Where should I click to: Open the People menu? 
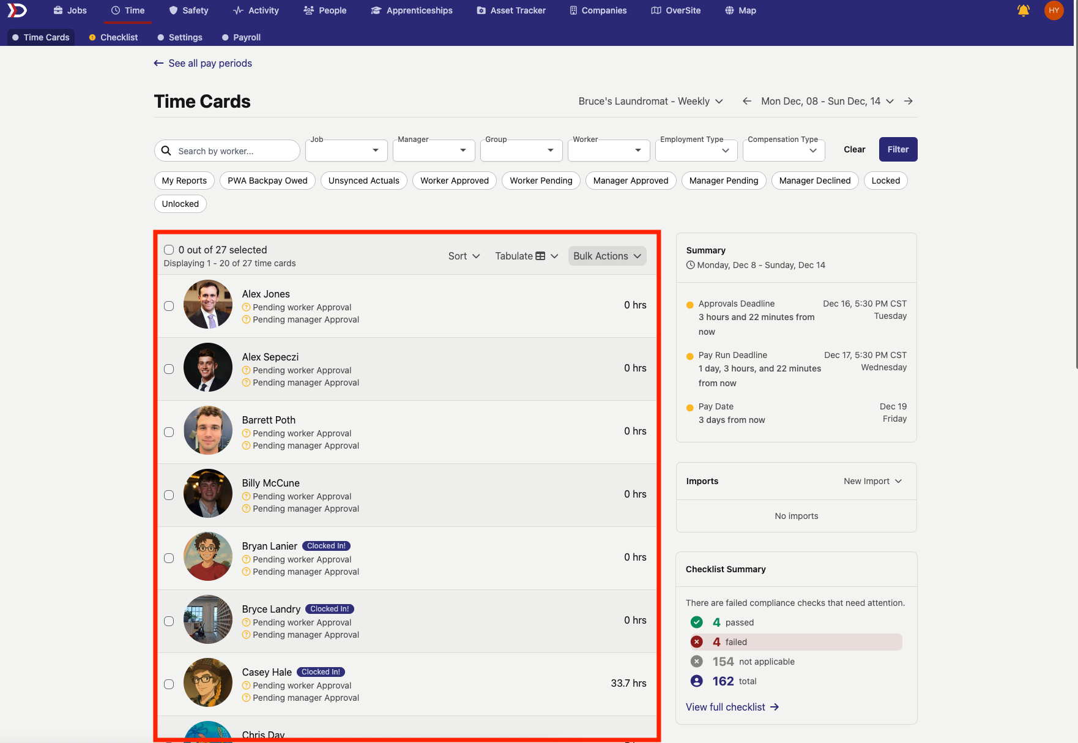325,10
